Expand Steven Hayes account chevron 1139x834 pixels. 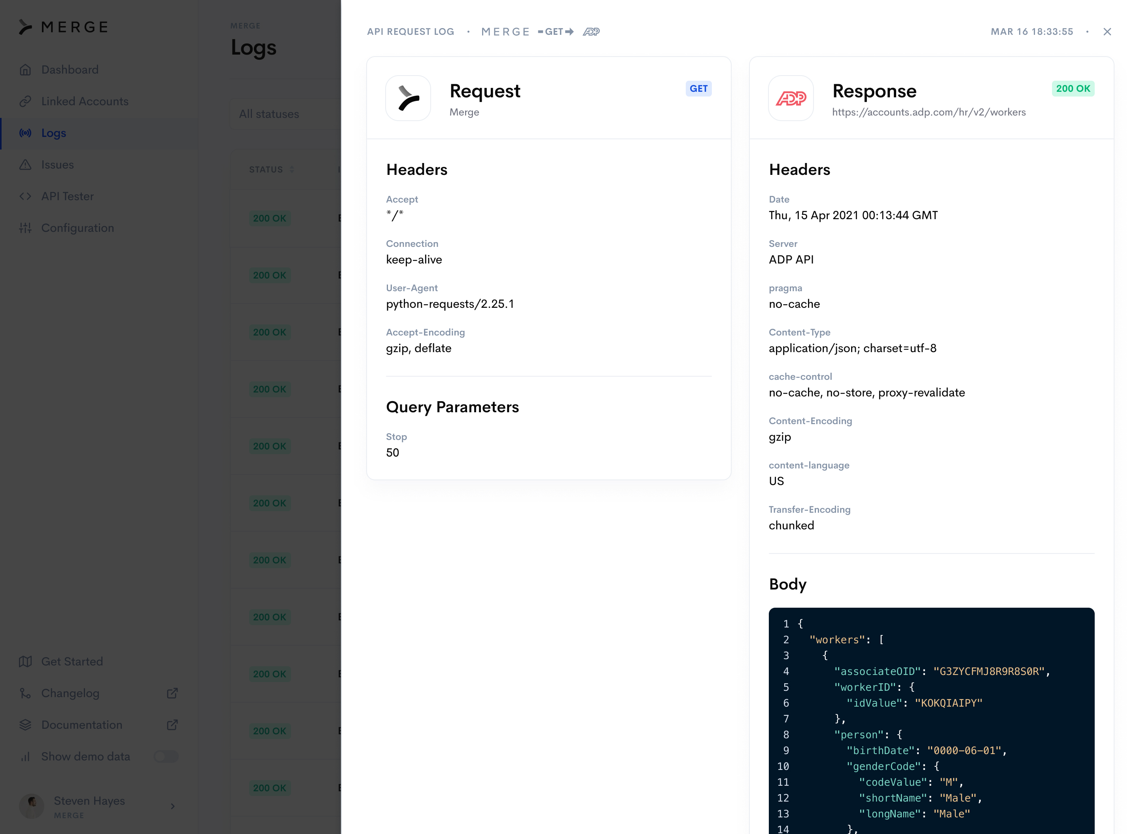click(x=172, y=806)
